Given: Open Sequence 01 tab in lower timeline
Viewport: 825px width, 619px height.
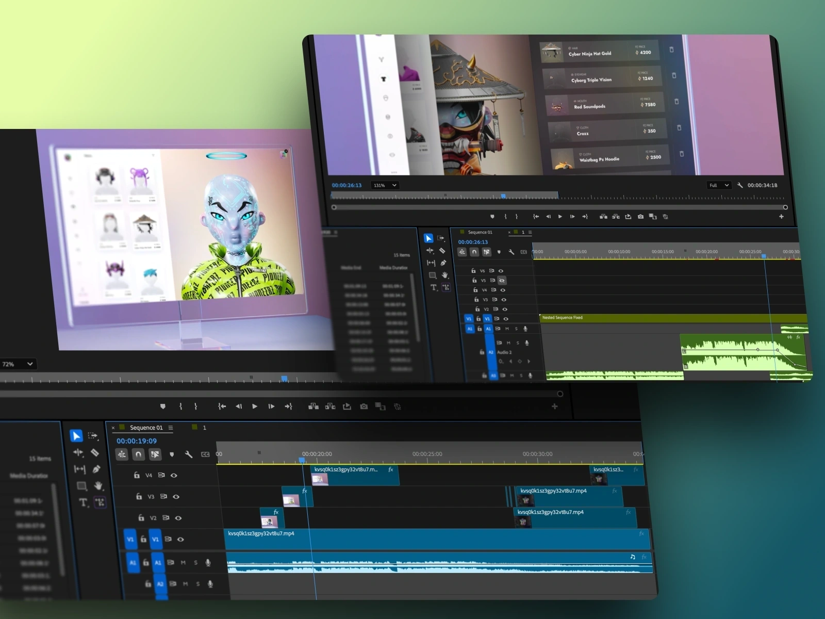Looking at the screenshot, I should (x=146, y=428).
